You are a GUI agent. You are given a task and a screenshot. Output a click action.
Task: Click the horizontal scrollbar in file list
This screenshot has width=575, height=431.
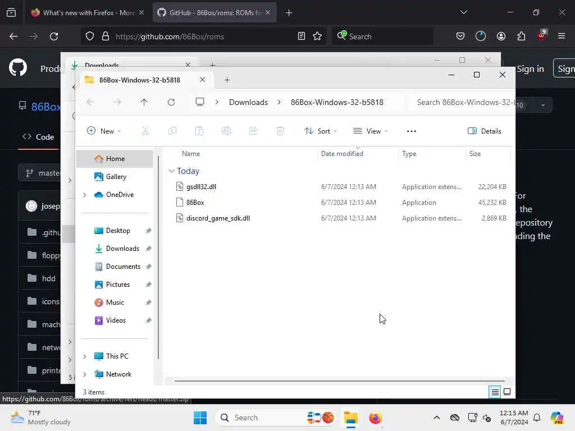pos(340,381)
